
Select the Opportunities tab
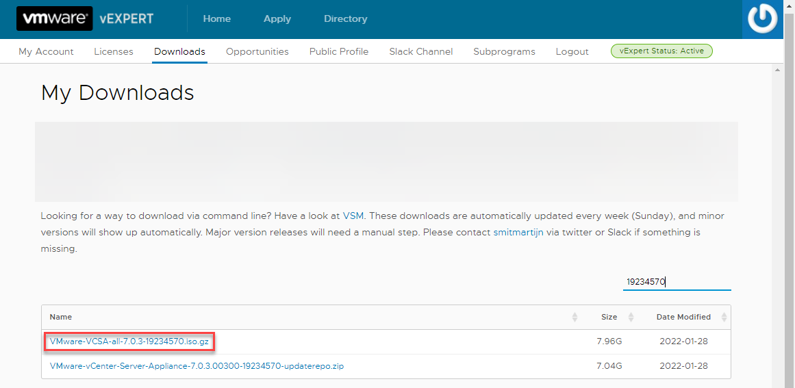(x=257, y=52)
